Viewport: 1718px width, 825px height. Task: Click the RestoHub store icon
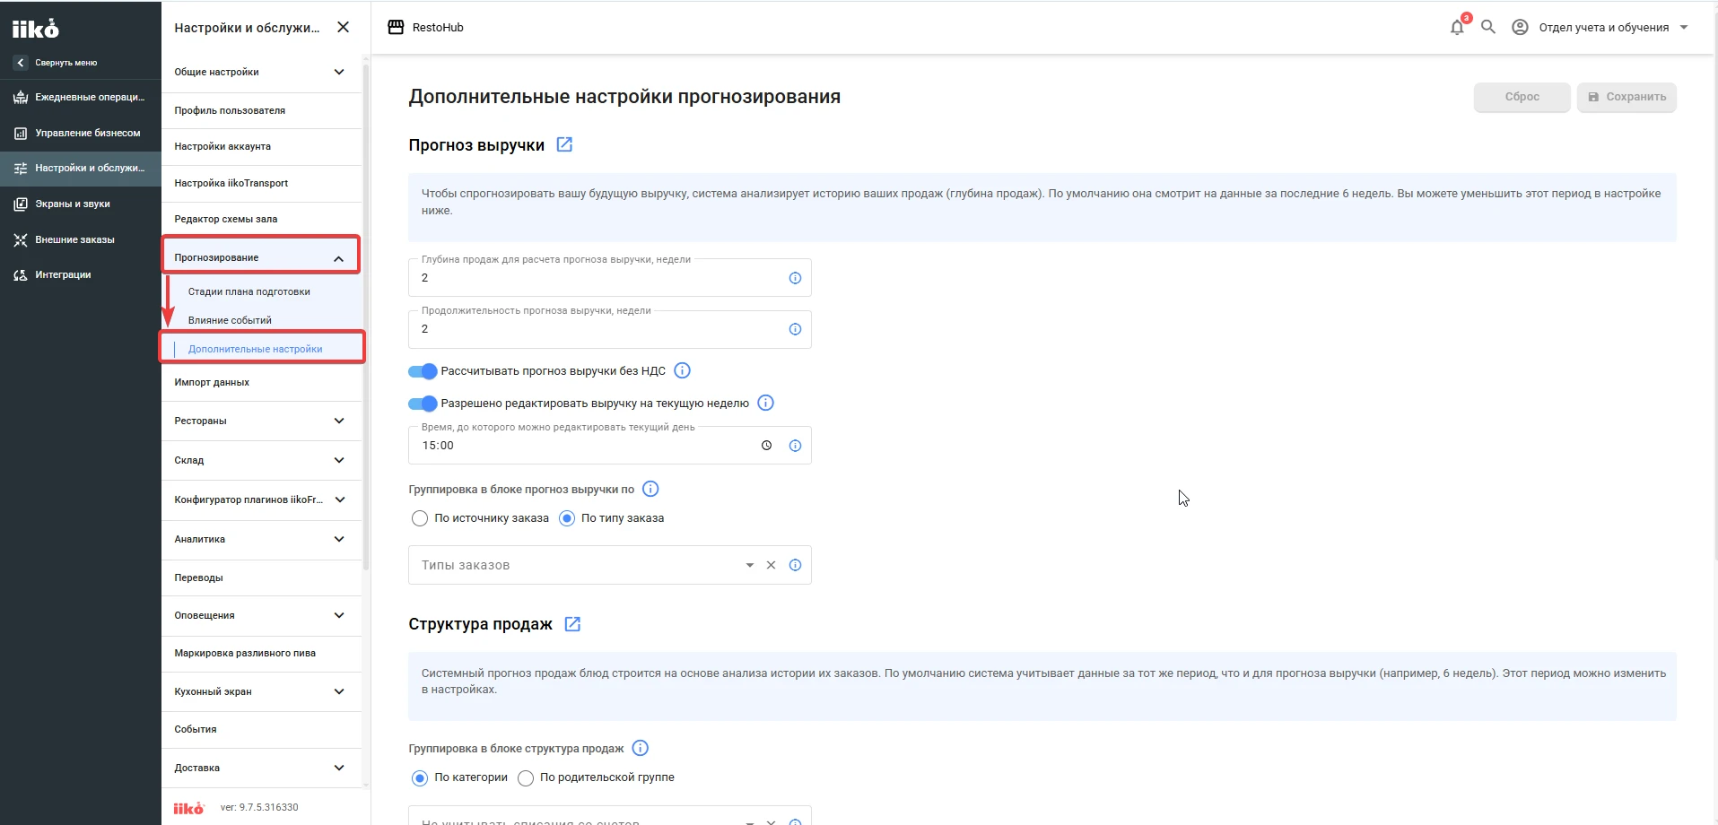[x=396, y=27]
